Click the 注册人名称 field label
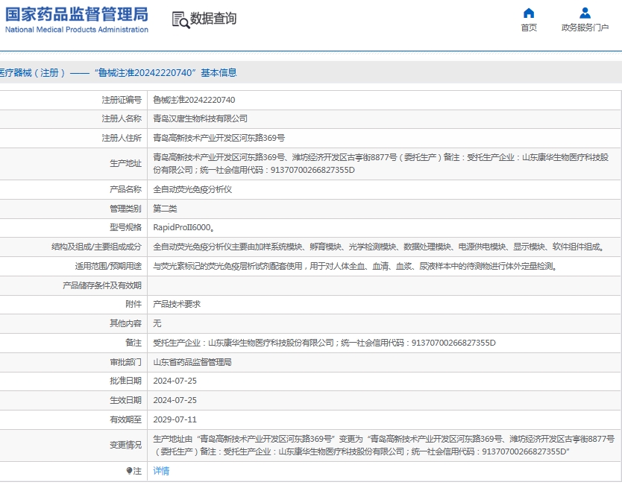The height and width of the screenshot is (485, 622). [122, 118]
